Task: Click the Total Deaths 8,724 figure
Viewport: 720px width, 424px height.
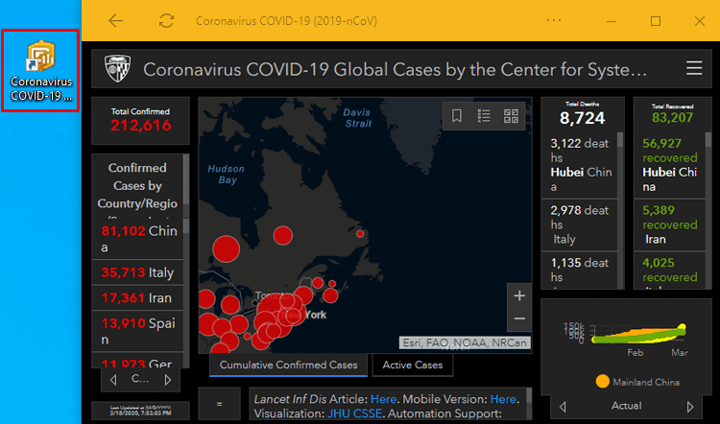Action: click(x=583, y=118)
